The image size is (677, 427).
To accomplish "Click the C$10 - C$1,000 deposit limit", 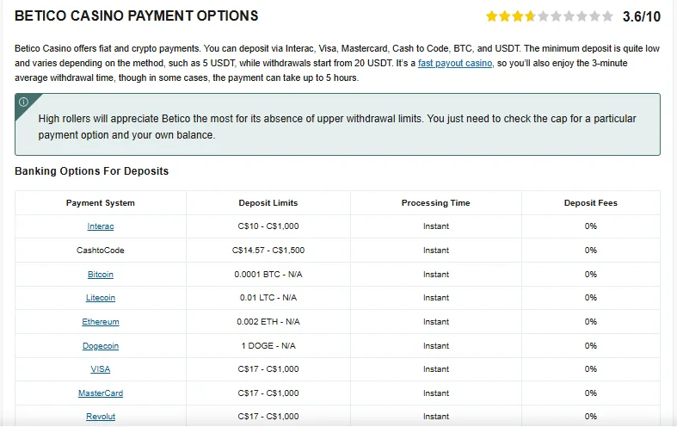I will (268, 226).
